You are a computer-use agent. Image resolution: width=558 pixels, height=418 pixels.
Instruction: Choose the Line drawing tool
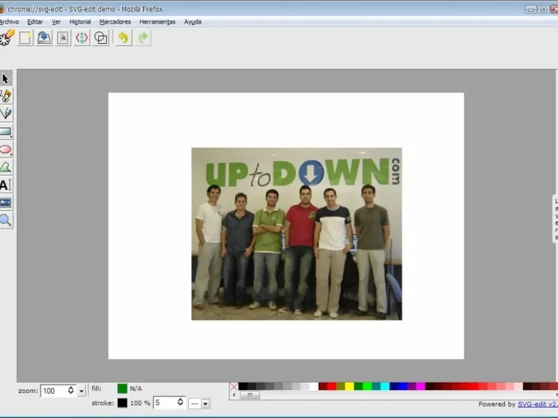click(6, 114)
